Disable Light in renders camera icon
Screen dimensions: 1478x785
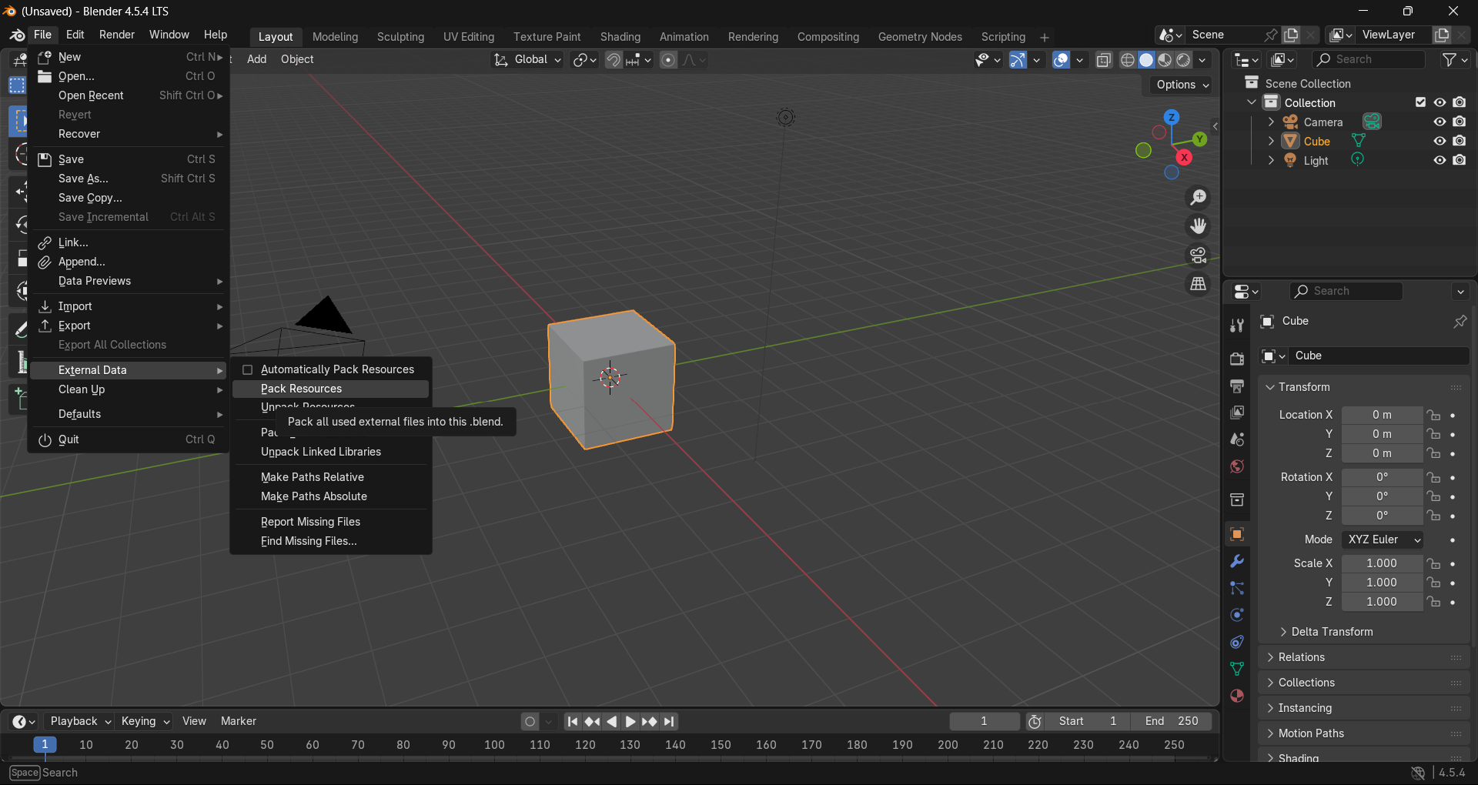tap(1460, 160)
